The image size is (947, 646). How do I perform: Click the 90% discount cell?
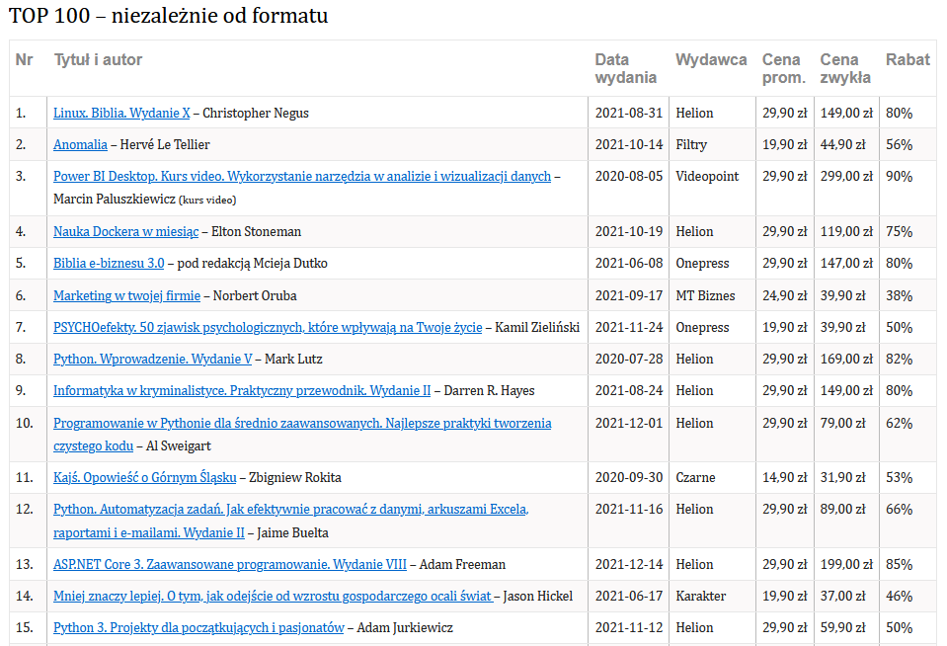899,177
